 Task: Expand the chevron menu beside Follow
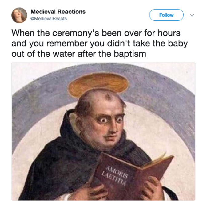(x=192, y=15)
